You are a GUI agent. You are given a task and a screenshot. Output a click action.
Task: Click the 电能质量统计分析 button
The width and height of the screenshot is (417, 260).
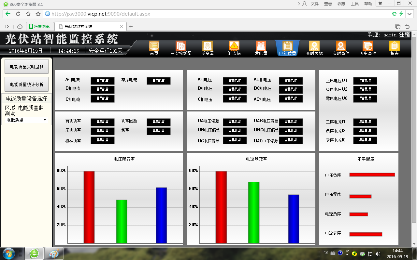click(x=27, y=84)
